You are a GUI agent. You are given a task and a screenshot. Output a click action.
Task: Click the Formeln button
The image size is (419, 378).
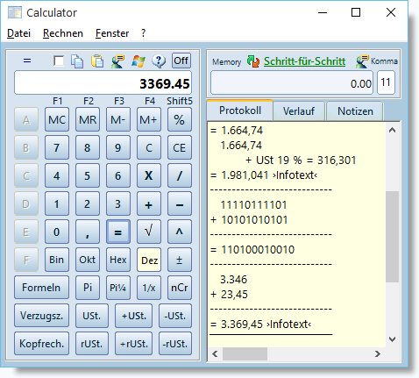pyautogui.click(x=41, y=288)
